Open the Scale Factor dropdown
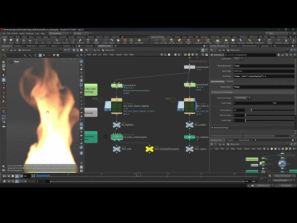Screen dimensions: 297x223 point(239,59)
